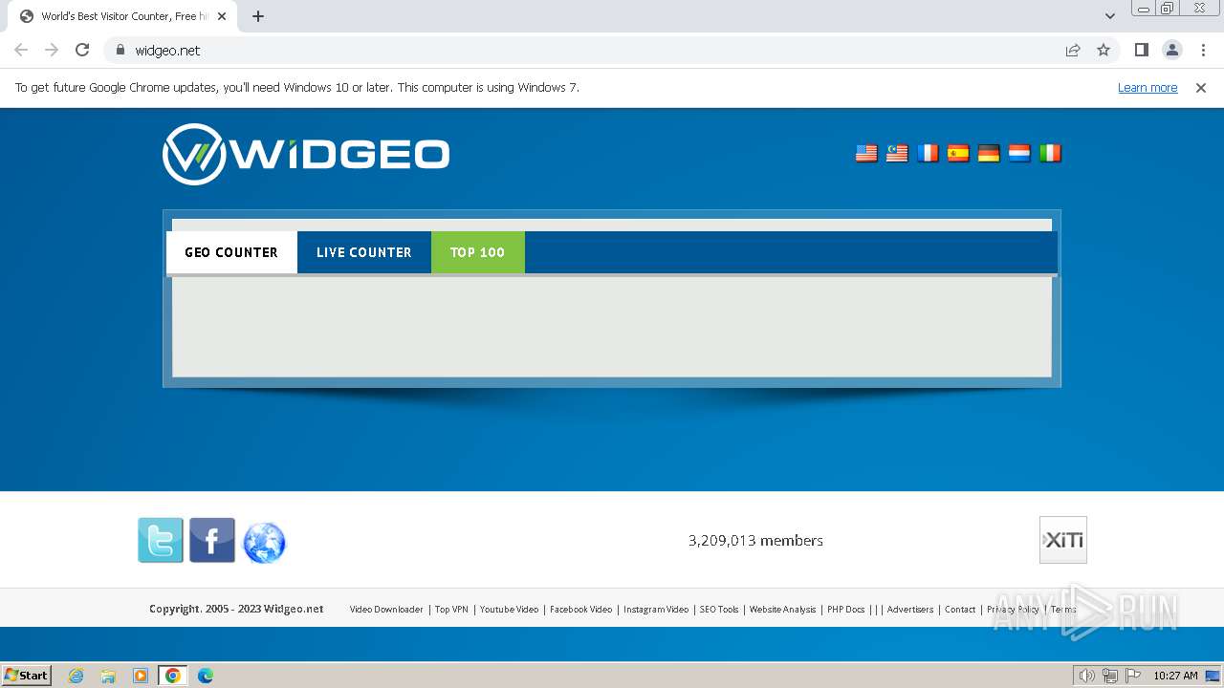Switch to German via the flag
This screenshot has width=1224, height=688.
pos(989,153)
